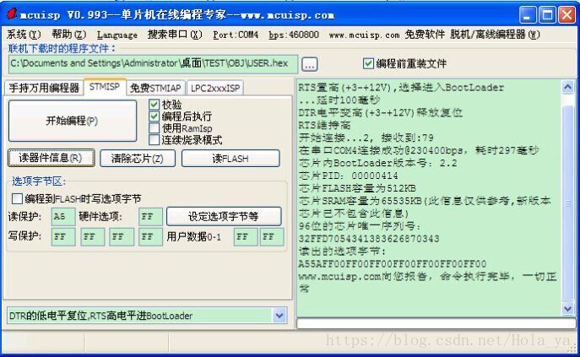This screenshot has width=580, height=357.
Task: Click first 用户数据0-1 FF field
Action: (x=246, y=237)
